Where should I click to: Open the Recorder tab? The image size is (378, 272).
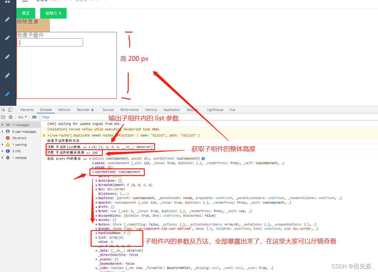(85, 110)
